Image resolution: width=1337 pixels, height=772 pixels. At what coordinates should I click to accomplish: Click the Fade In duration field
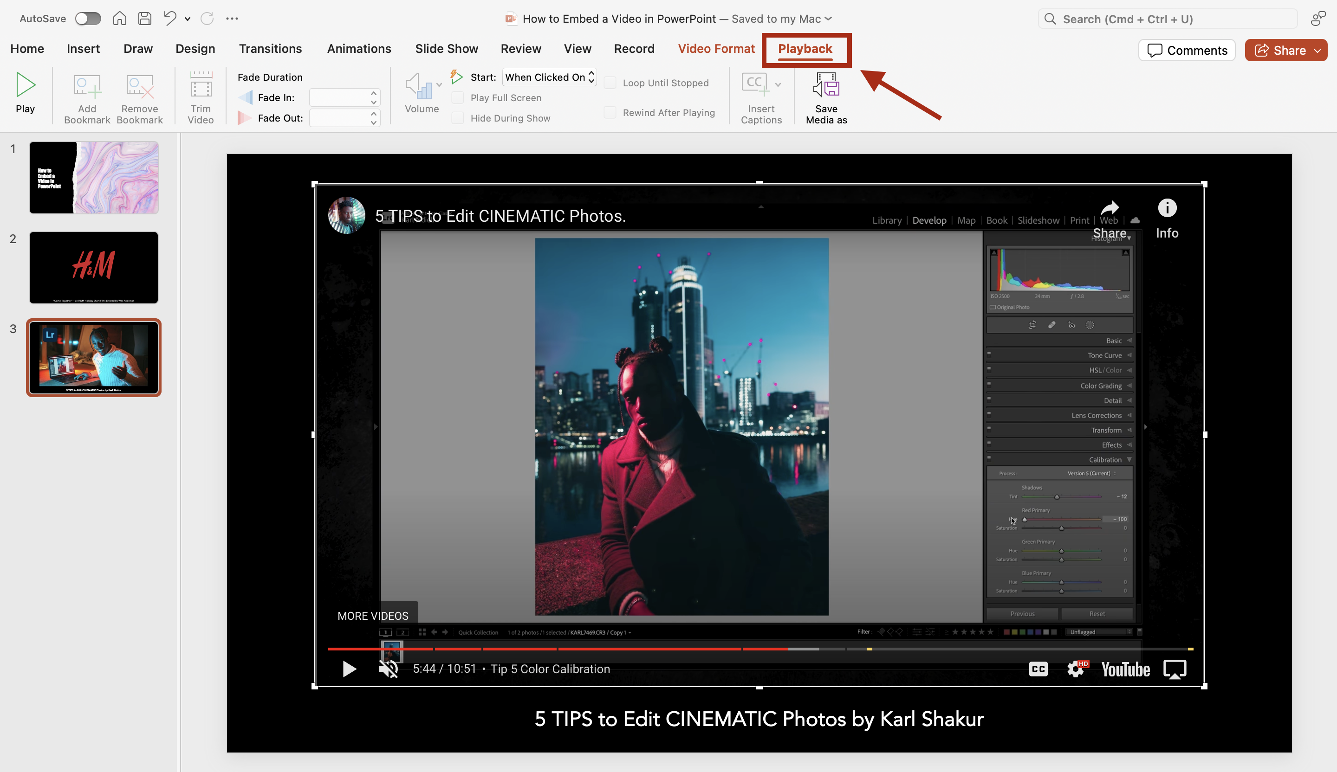tap(339, 97)
